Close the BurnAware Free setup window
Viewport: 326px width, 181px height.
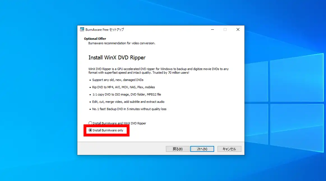[x=238, y=29]
